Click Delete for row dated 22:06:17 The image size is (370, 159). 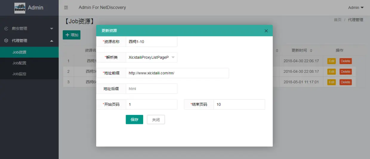346,61
